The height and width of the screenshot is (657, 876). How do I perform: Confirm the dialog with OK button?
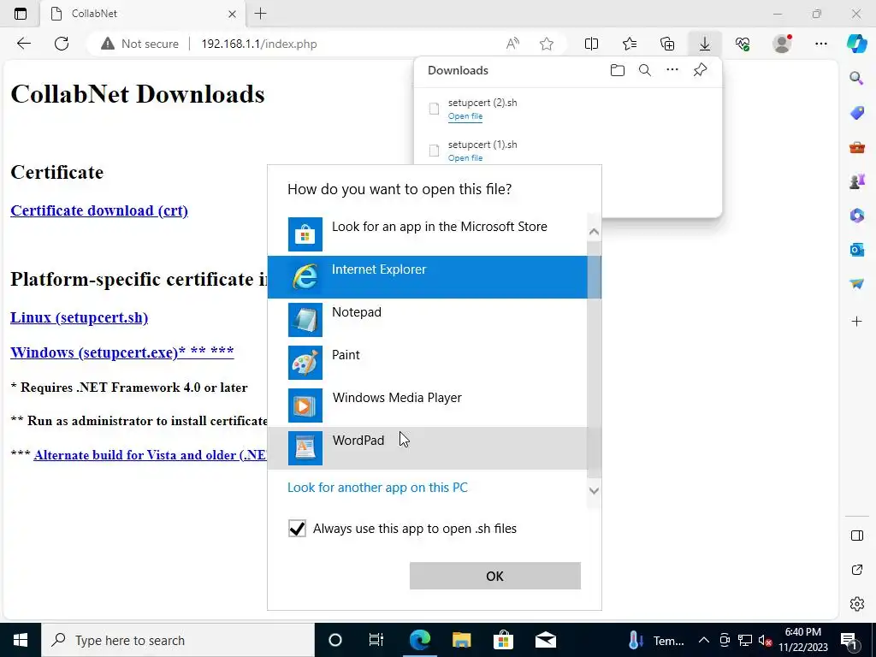[495, 576]
